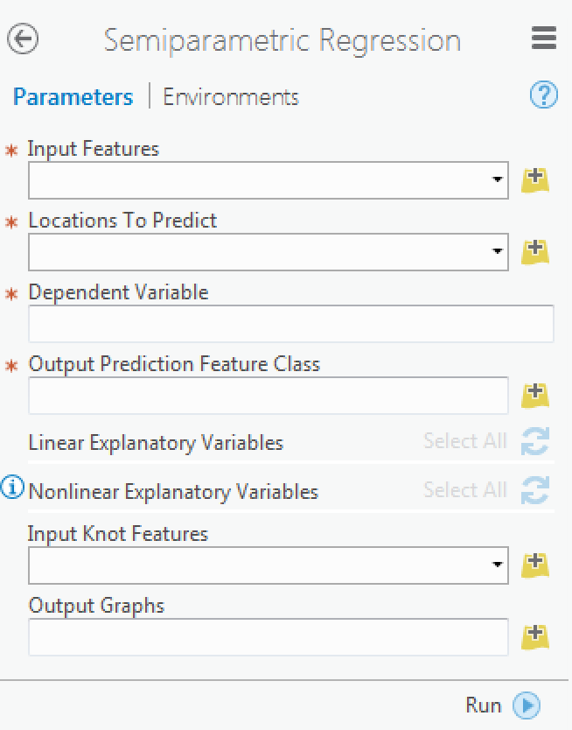The image size is (572, 730).
Task: Expand the Locations To Predict dropdown
Action: click(x=498, y=251)
